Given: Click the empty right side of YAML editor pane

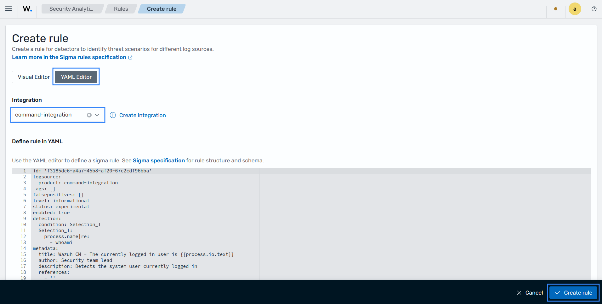Looking at the screenshot, I should (425, 225).
